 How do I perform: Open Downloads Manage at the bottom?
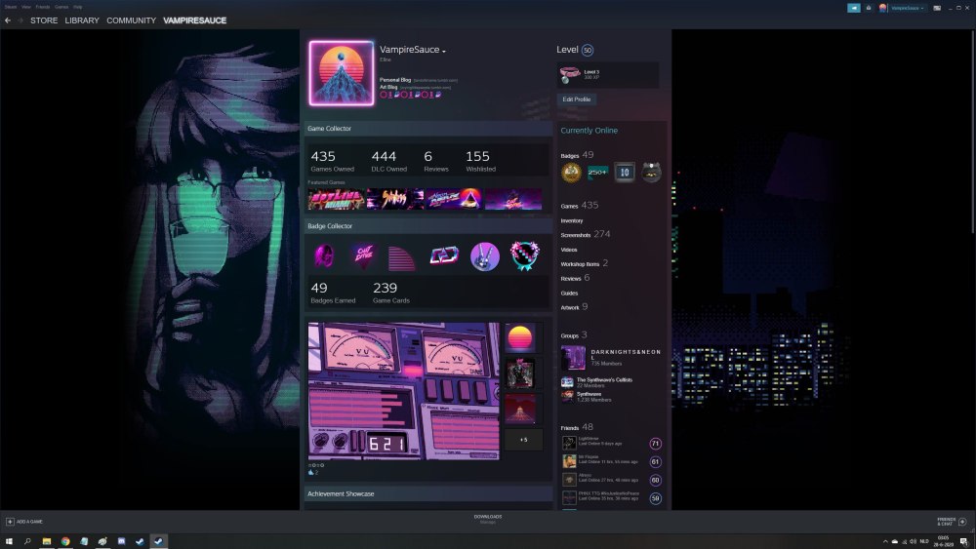[488, 519]
